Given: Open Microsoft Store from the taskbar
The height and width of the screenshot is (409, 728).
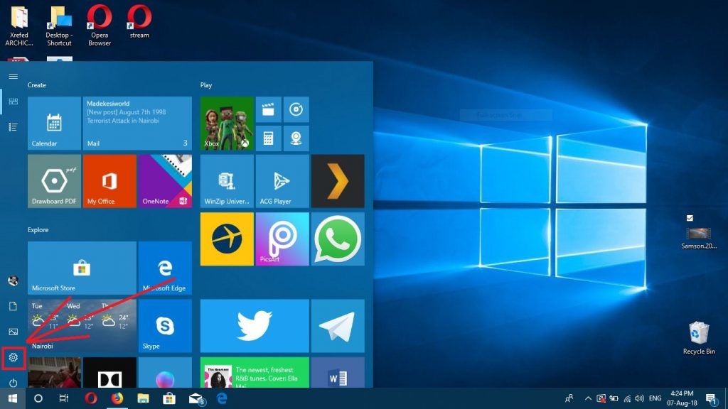Looking at the screenshot, I should click(169, 398).
